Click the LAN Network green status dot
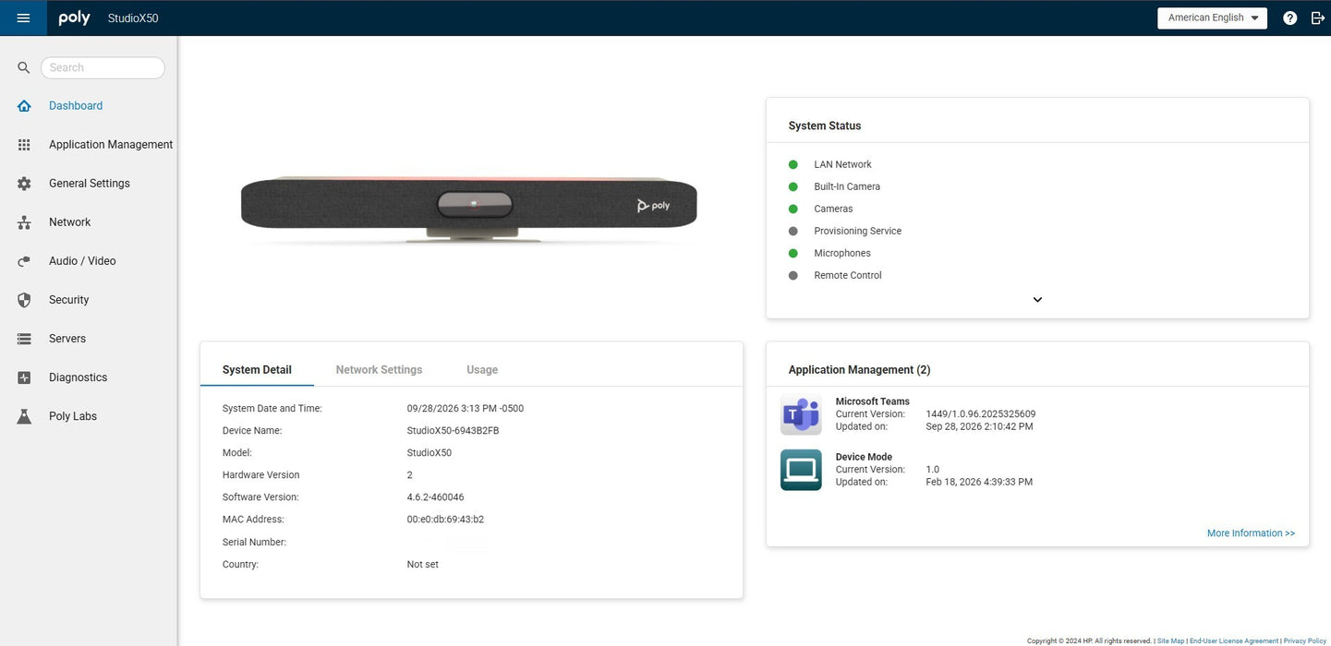The image size is (1331, 646). pyautogui.click(x=793, y=164)
